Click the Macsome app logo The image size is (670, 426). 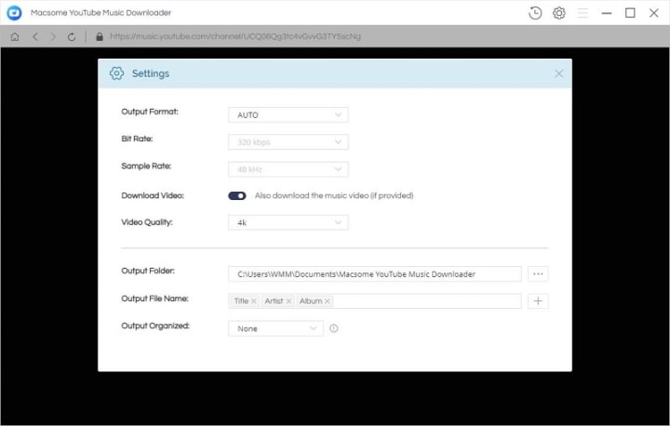coord(14,13)
